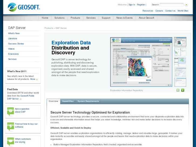This screenshot has width=196, height=147.
Task: Open the Solutions menu item
Action: 59,18
